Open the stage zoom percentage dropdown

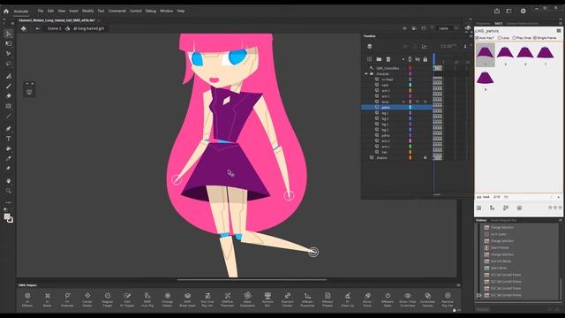click(x=456, y=28)
